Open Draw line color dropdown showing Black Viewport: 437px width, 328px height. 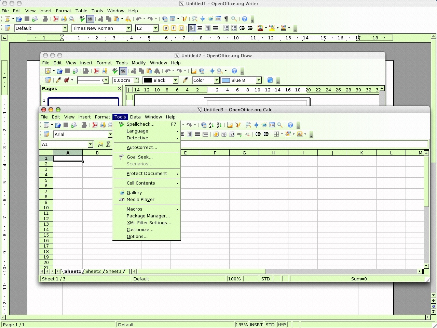[x=176, y=80]
